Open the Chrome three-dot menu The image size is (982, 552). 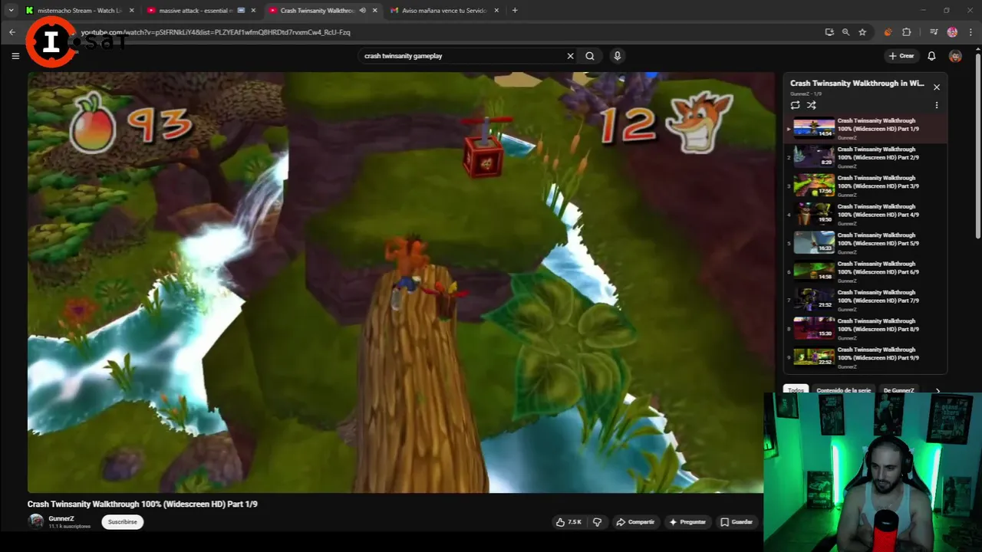pyautogui.click(x=970, y=32)
